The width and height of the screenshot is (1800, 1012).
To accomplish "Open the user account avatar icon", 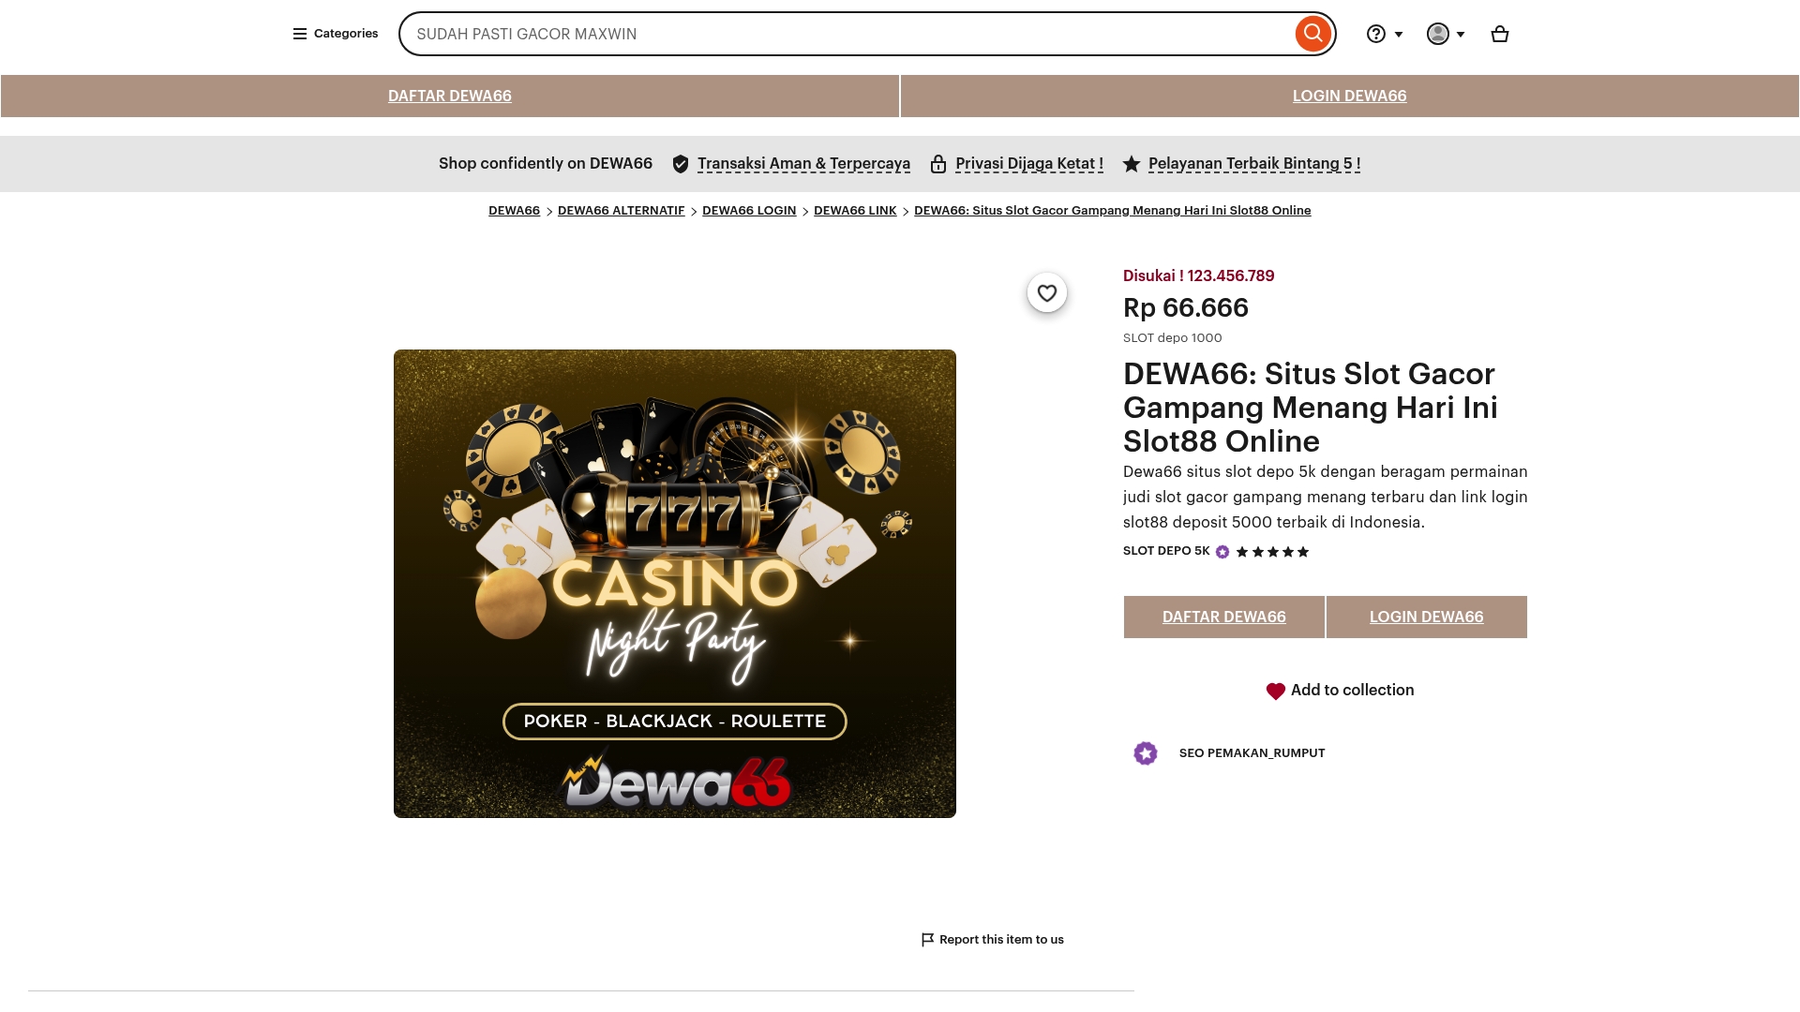I will (x=1437, y=34).
